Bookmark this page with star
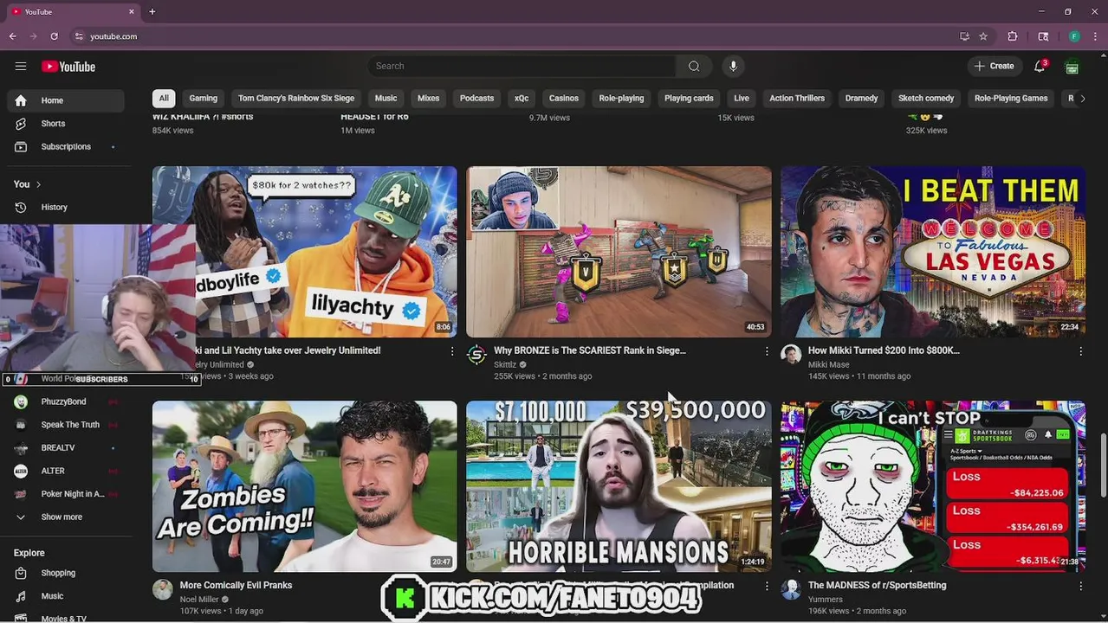 [983, 36]
